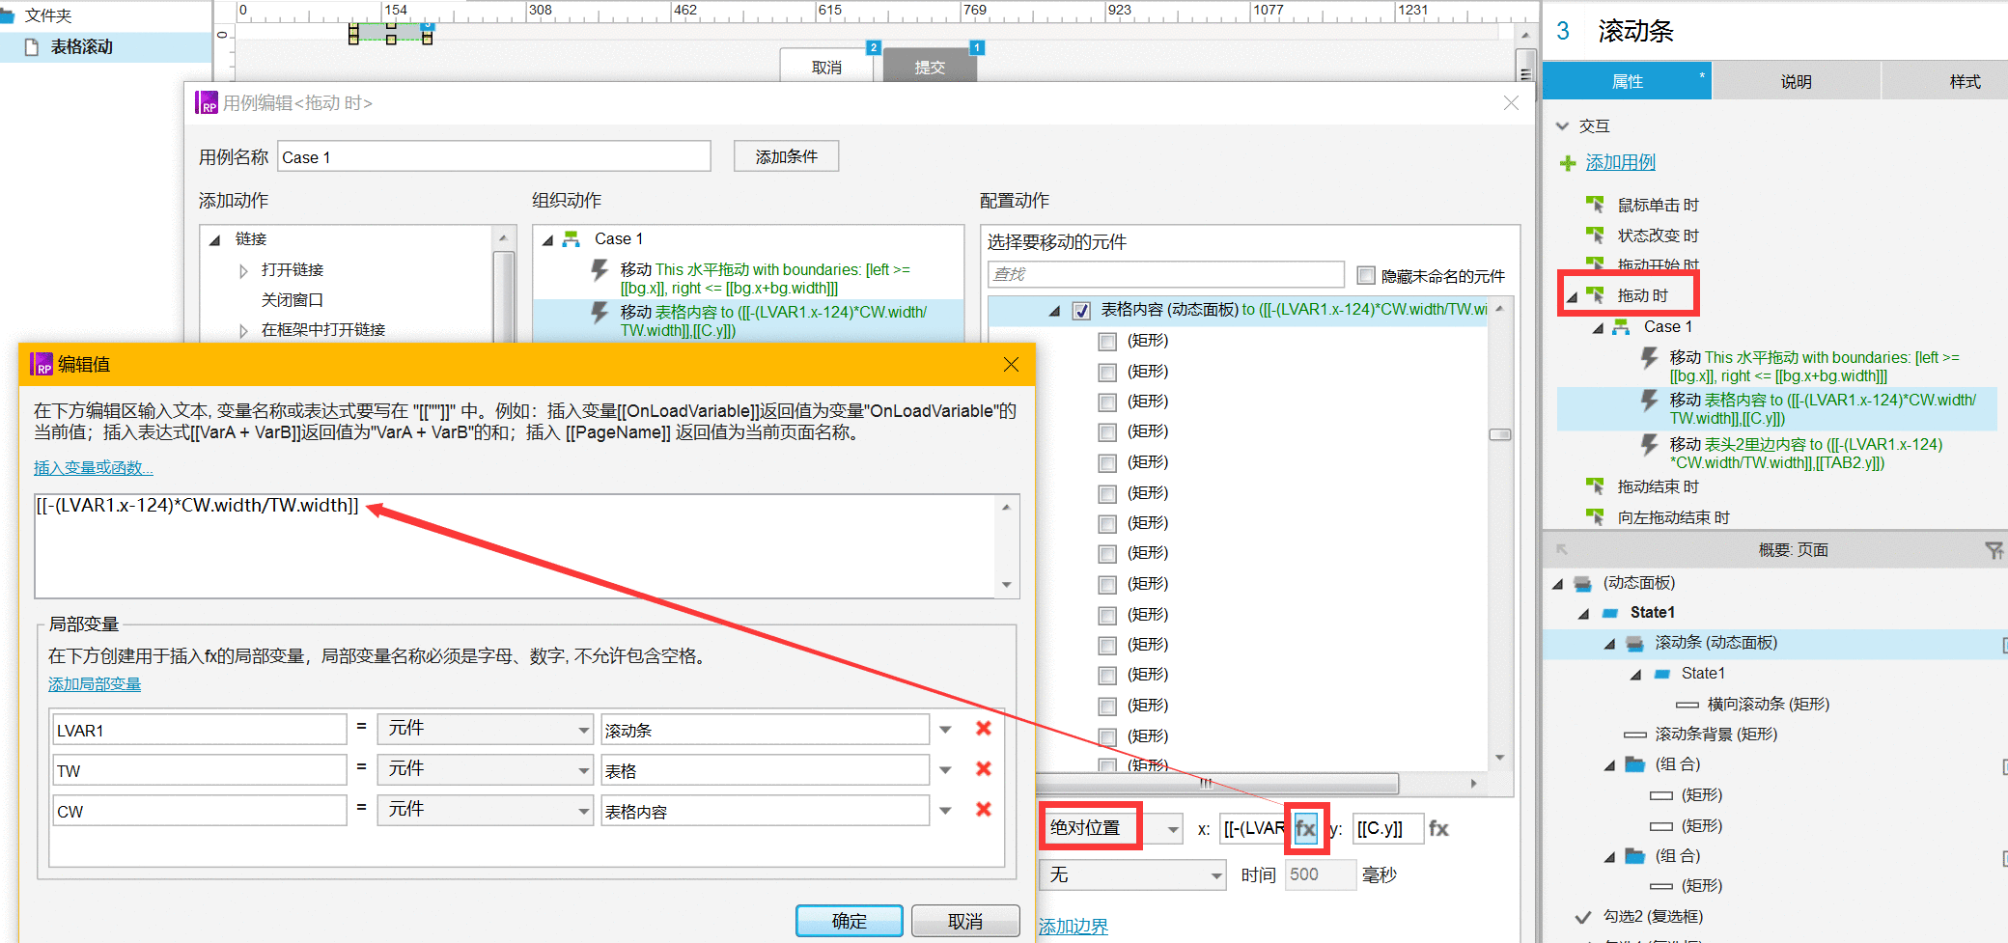Click 取消 in 编辑值 dialog
The image size is (2008, 943).
pyautogui.click(x=965, y=921)
